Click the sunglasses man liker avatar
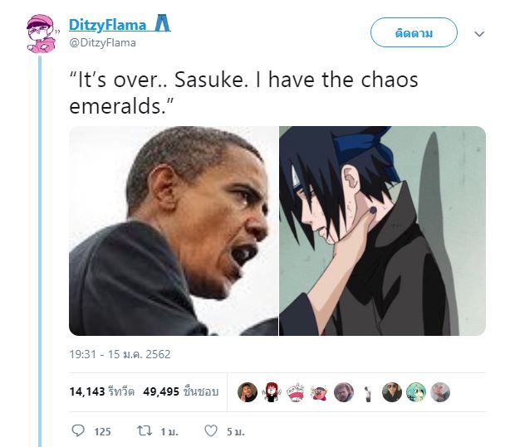The width and height of the screenshot is (510, 447). (x=392, y=392)
